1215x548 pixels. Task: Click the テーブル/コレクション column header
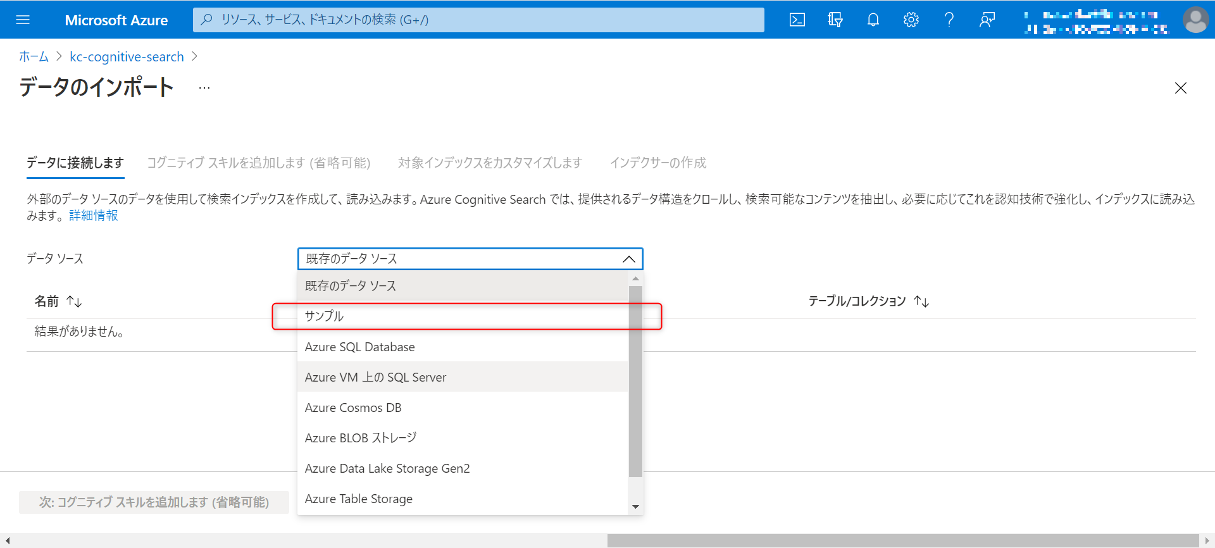click(857, 301)
